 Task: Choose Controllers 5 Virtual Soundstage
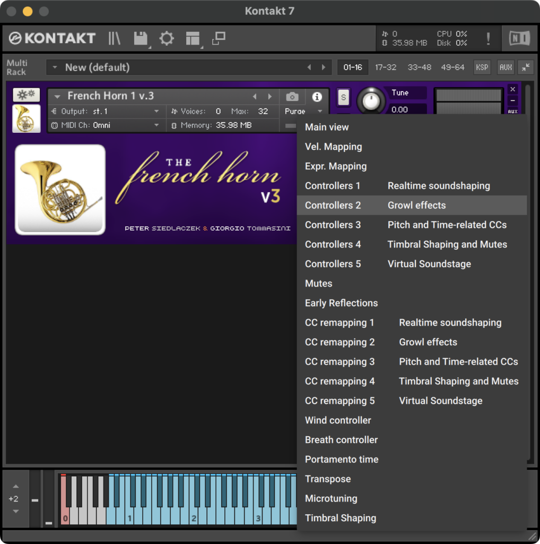point(412,263)
